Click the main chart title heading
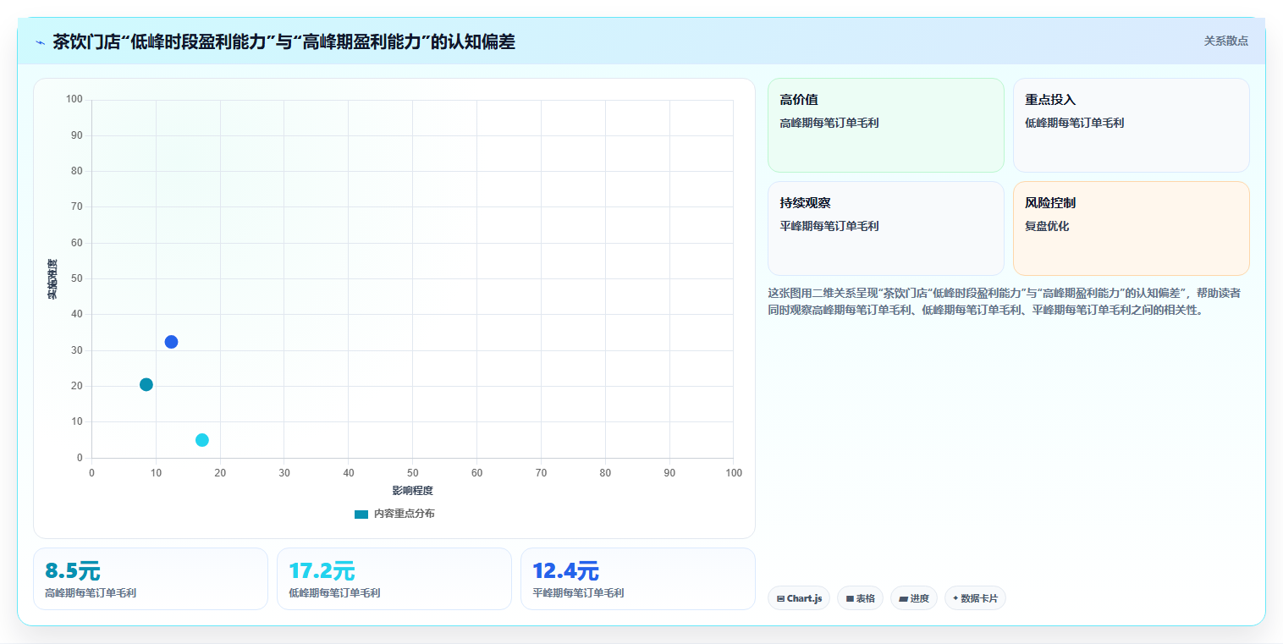Image resolution: width=1283 pixels, height=644 pixels. 284,41
